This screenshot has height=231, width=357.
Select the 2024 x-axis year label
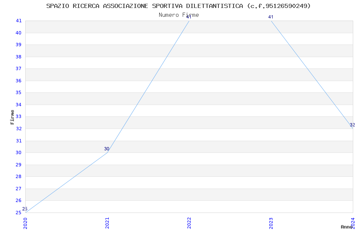click(x=353, y=223)
